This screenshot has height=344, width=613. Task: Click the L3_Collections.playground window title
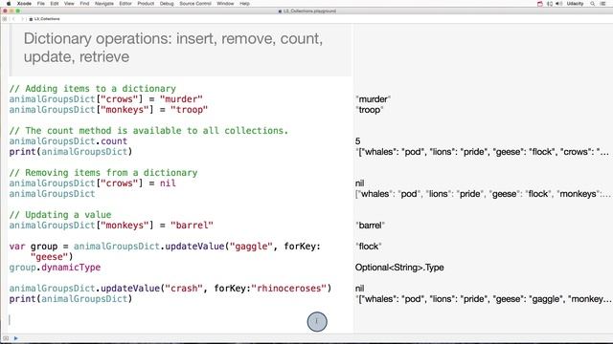coord(307,11)
